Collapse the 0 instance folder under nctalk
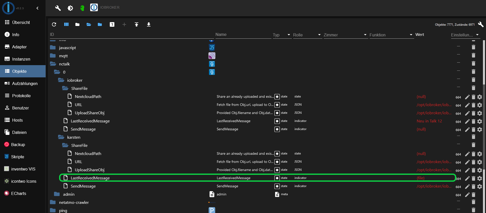486x213 pixels. coord(57,72)
